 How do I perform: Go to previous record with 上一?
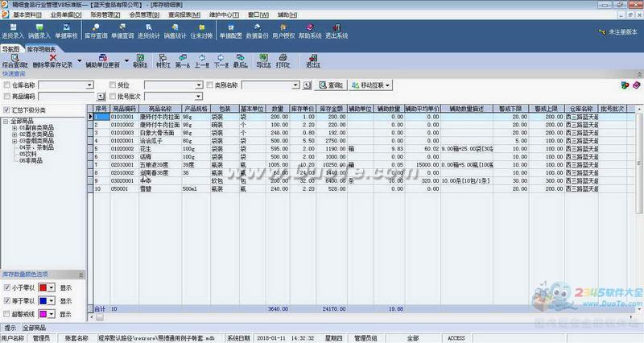tap(202, 61)
